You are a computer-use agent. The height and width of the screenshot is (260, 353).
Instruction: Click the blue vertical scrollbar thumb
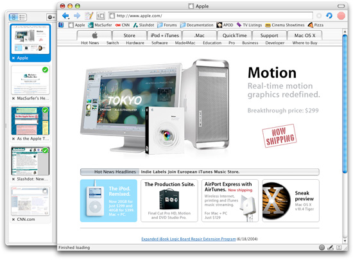tap(345, 103)
